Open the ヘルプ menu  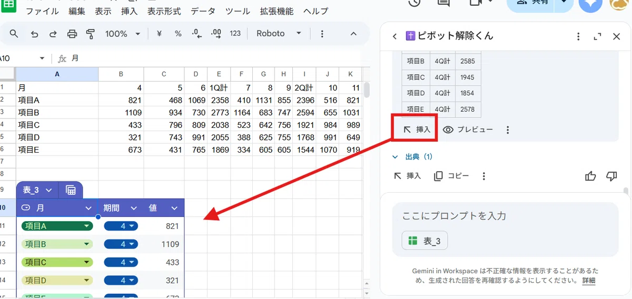tap(315, 11)
